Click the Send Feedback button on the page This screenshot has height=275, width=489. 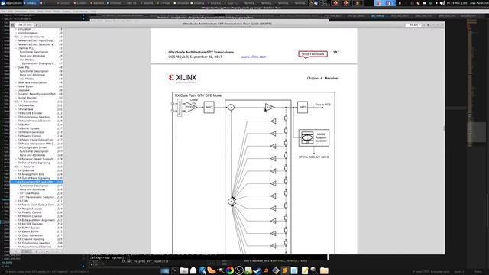click(x=313, y=54)
